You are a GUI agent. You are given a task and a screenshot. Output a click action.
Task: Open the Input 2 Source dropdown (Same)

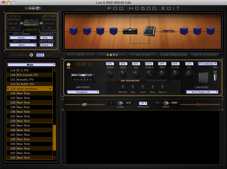(x=23, y=45)
